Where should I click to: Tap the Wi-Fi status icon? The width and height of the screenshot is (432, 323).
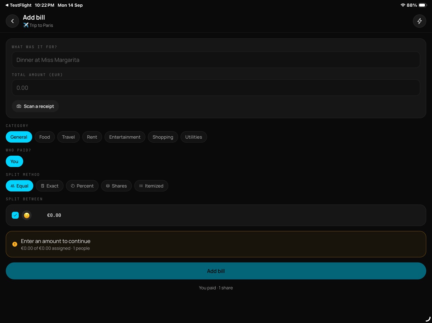(403, 5)
